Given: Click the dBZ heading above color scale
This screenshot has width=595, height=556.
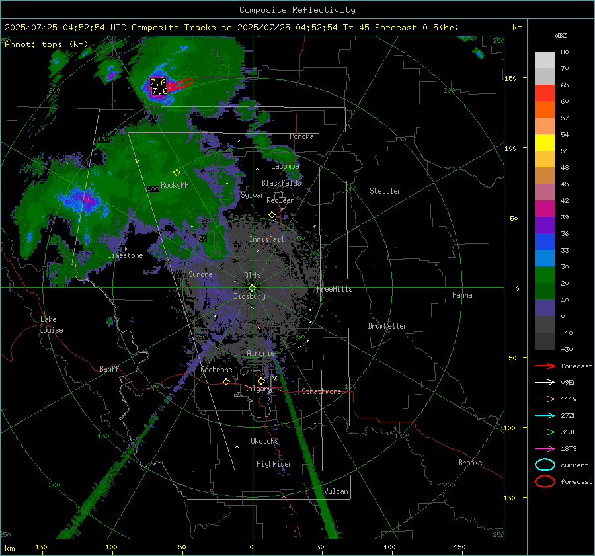Looking at the screenshot, I should (561, 36).
